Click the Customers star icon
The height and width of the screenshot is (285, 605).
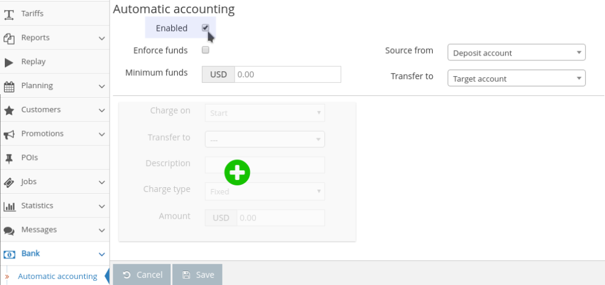pos(9,110)
